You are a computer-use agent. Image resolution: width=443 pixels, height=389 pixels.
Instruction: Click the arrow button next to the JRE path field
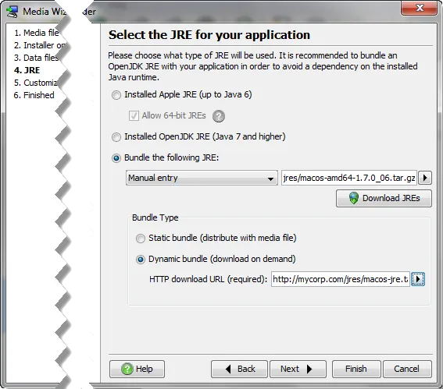click(424, 178)
